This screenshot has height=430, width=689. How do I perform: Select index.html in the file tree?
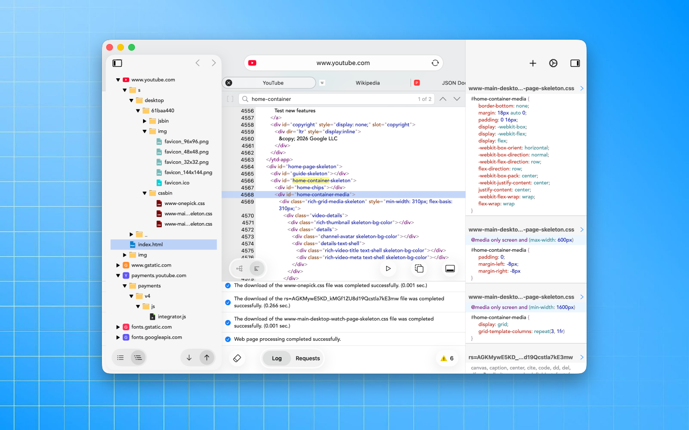tap(164, 245)
